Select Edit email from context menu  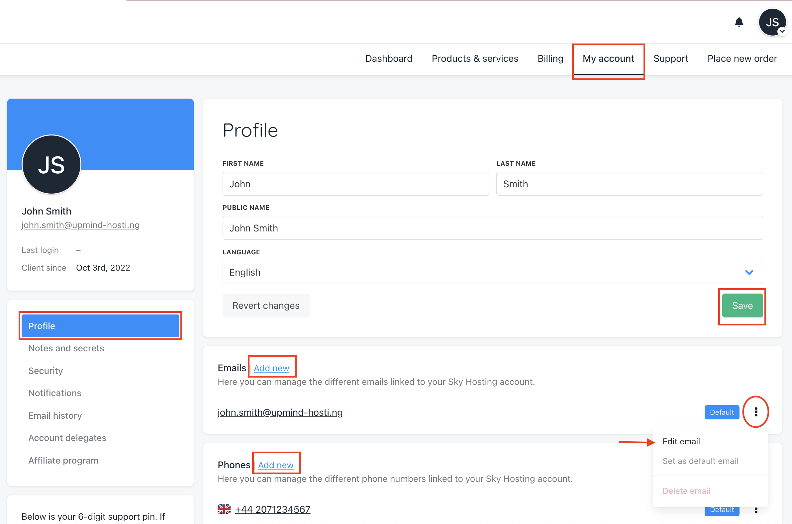pyautogui.click(x=681, y=441)
